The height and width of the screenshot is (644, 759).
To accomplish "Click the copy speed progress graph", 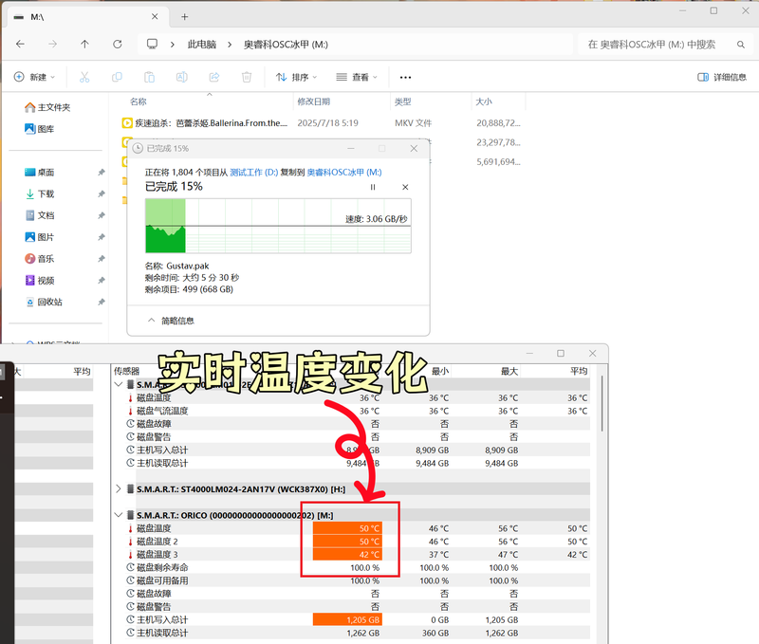I will [x=278, y=226].
